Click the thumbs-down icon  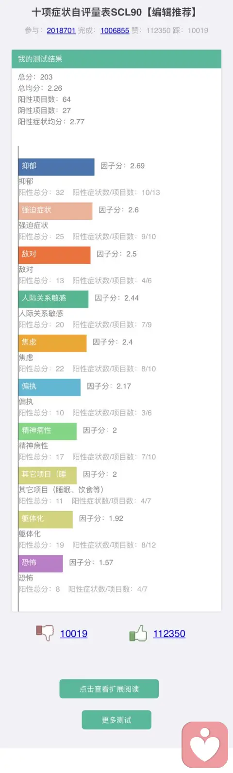pyautogui.click(x=45, y=632)
